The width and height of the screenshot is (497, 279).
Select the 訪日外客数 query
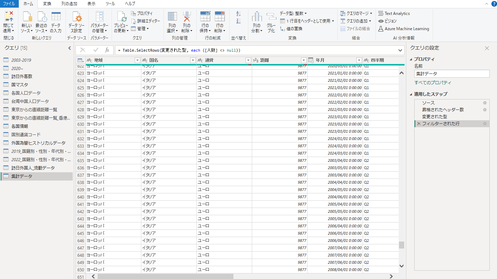click(x=37, y=77)
